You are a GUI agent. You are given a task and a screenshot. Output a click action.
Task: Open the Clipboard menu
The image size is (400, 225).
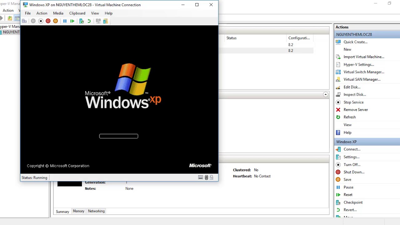click(x=77, y=13)
